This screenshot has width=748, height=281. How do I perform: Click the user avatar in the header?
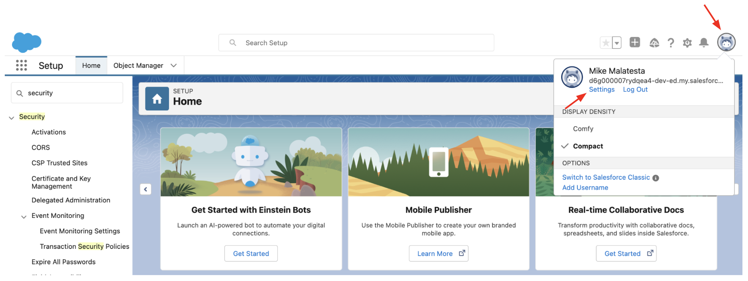pos(727,42)
